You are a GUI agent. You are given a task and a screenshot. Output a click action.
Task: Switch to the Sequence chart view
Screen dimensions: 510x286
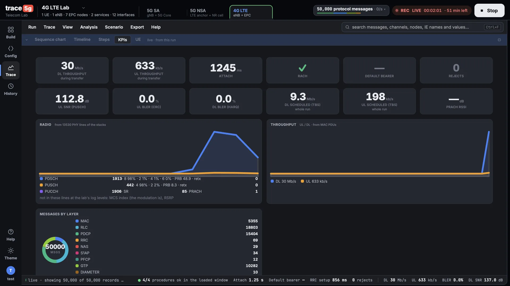[50, 39]
